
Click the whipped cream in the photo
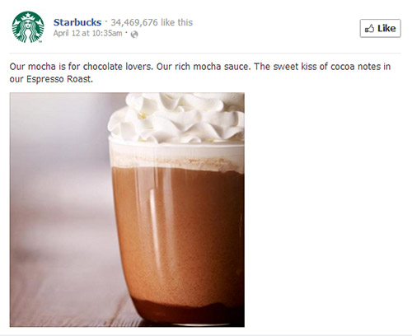(177, 118)
